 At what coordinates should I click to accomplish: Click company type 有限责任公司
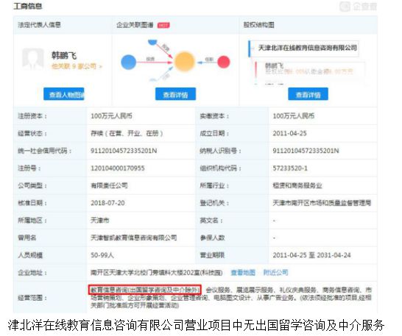click(109, 185)
